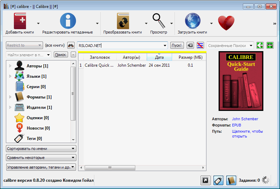Click the Пуск! button
Screen dimensions: 280x189
point(177,45)
